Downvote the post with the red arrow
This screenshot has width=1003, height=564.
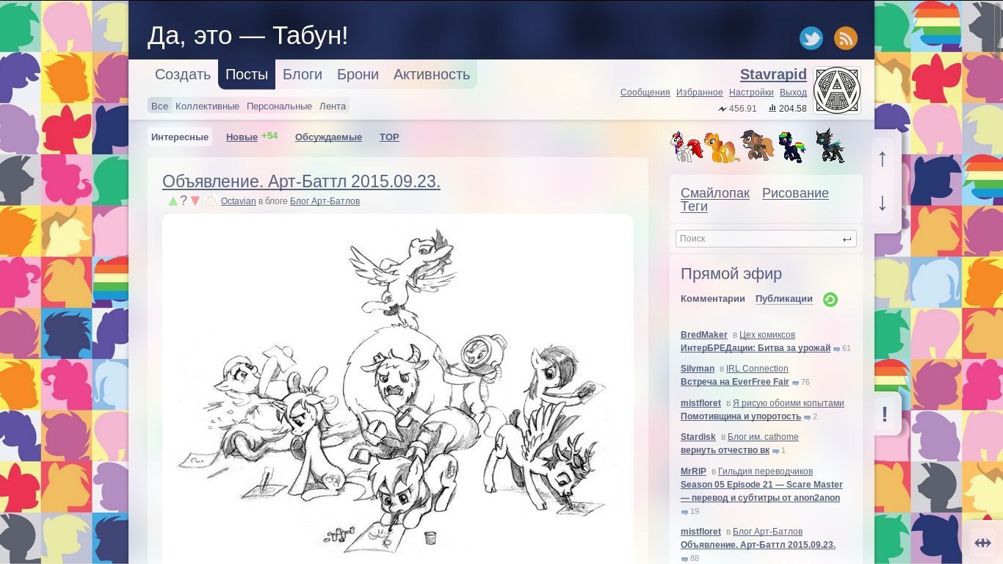(x=195, y=200)
